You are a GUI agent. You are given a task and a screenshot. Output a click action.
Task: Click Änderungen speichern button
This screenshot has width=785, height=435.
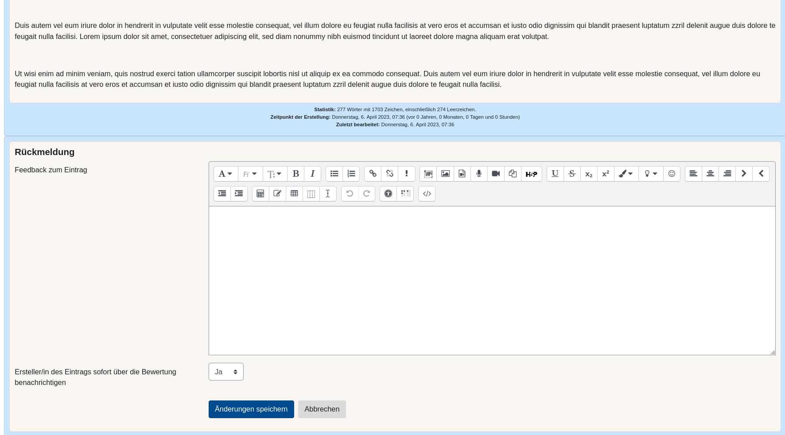pos(251,409)
